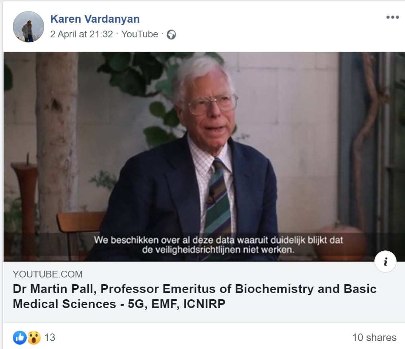Open Karen Vardanyan's profile picture
This screenshot has width=405, height=349.
(x=28, y=27)
